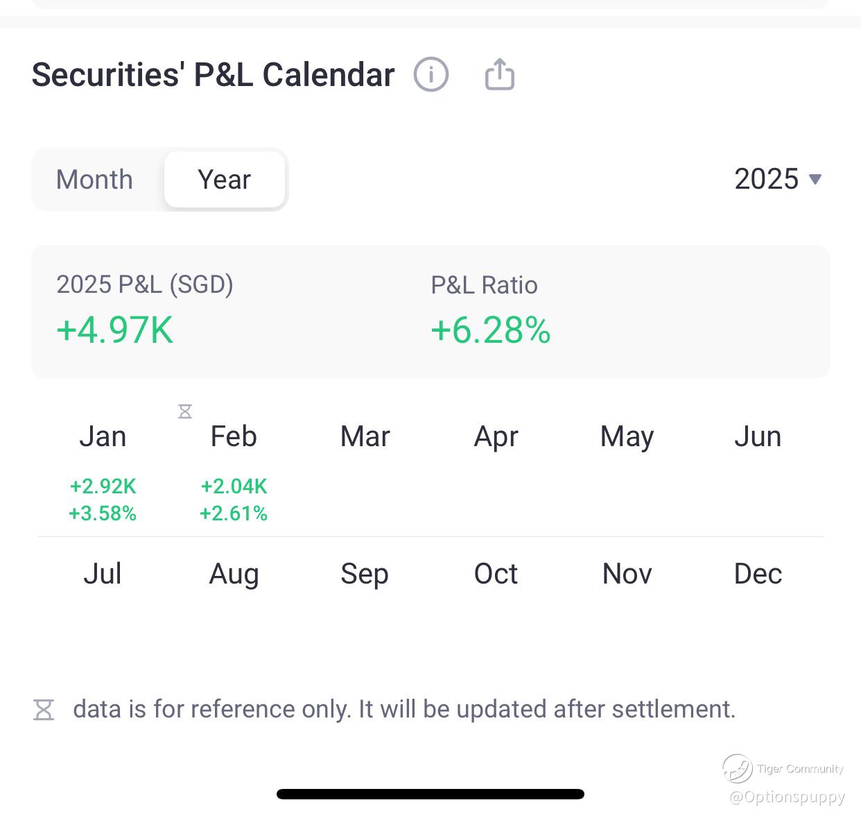The image size is (861, 816).
Task: Tap the home indicator bar
Action: coord(430,794)
